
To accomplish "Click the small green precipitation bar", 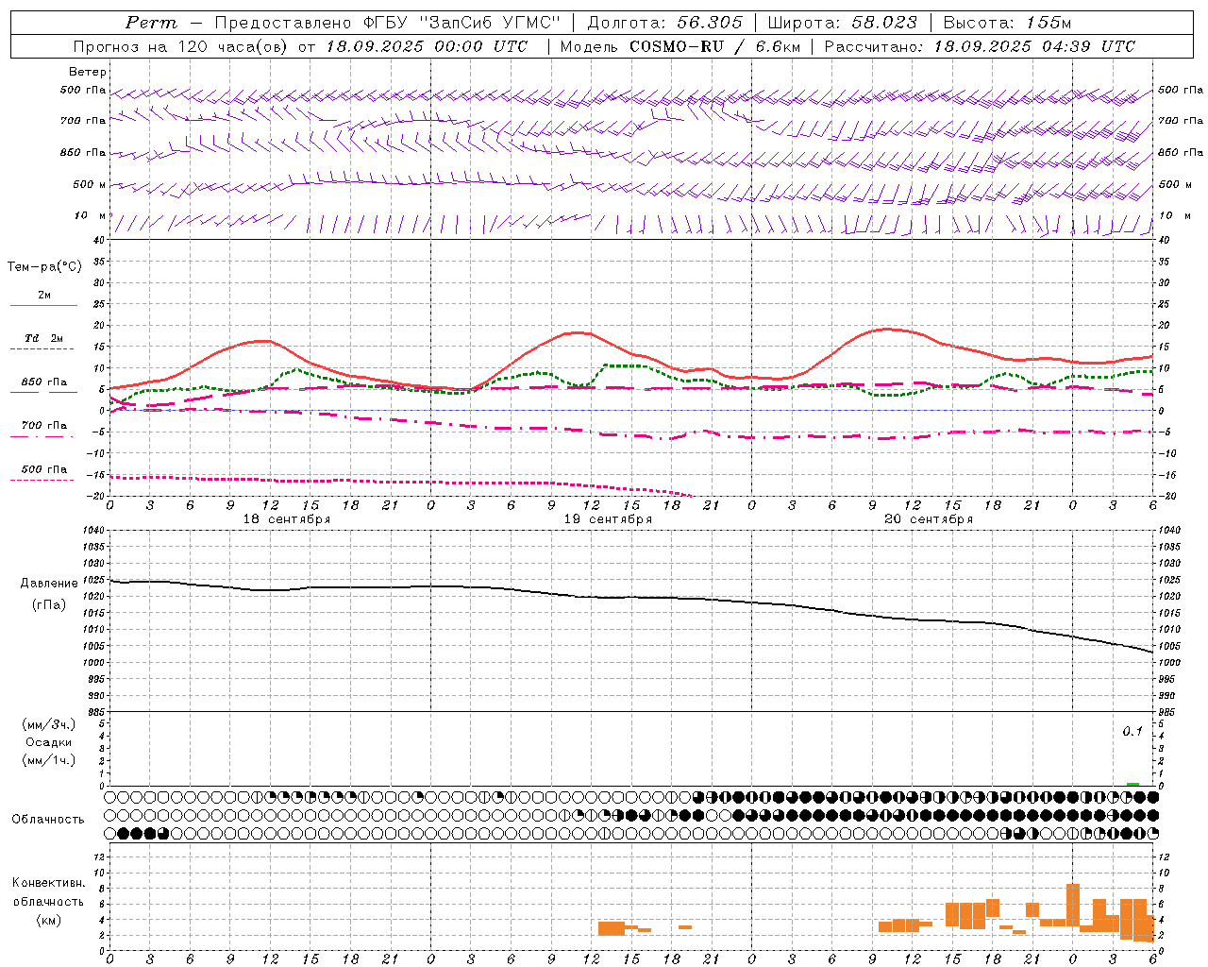I will click(x=1132, y=784).
